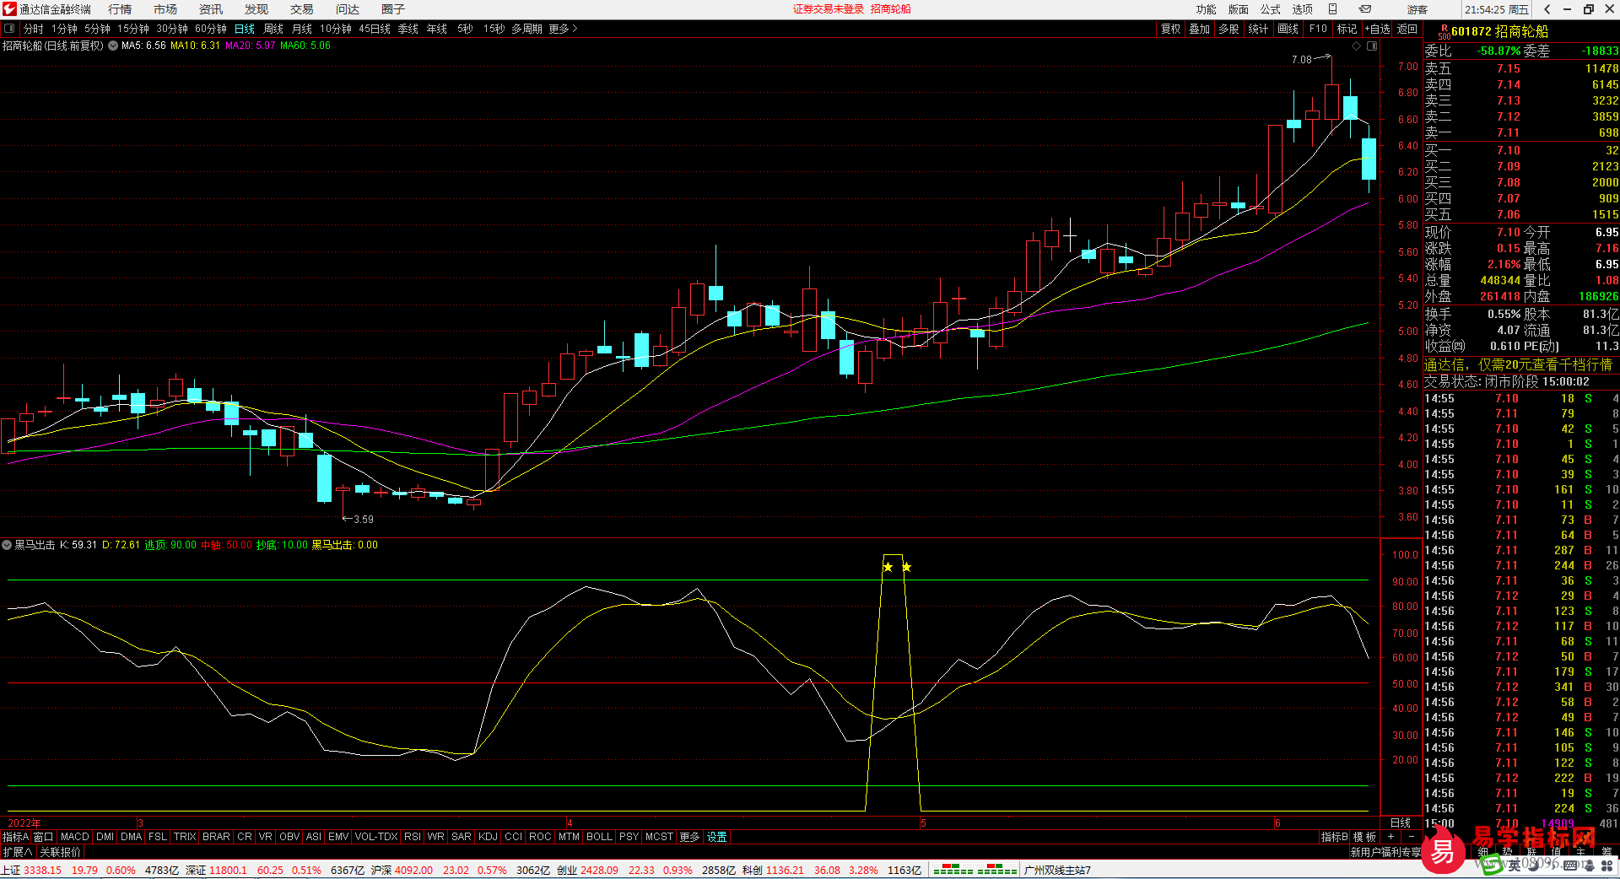Image resolution: width=1620 pixels, height=879 pixels.
Task: Open the mail message icon
Action: tap(1364, 9)
